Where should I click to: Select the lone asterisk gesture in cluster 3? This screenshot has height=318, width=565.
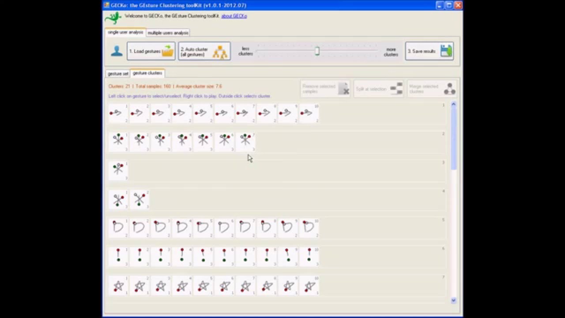point(118,171)
